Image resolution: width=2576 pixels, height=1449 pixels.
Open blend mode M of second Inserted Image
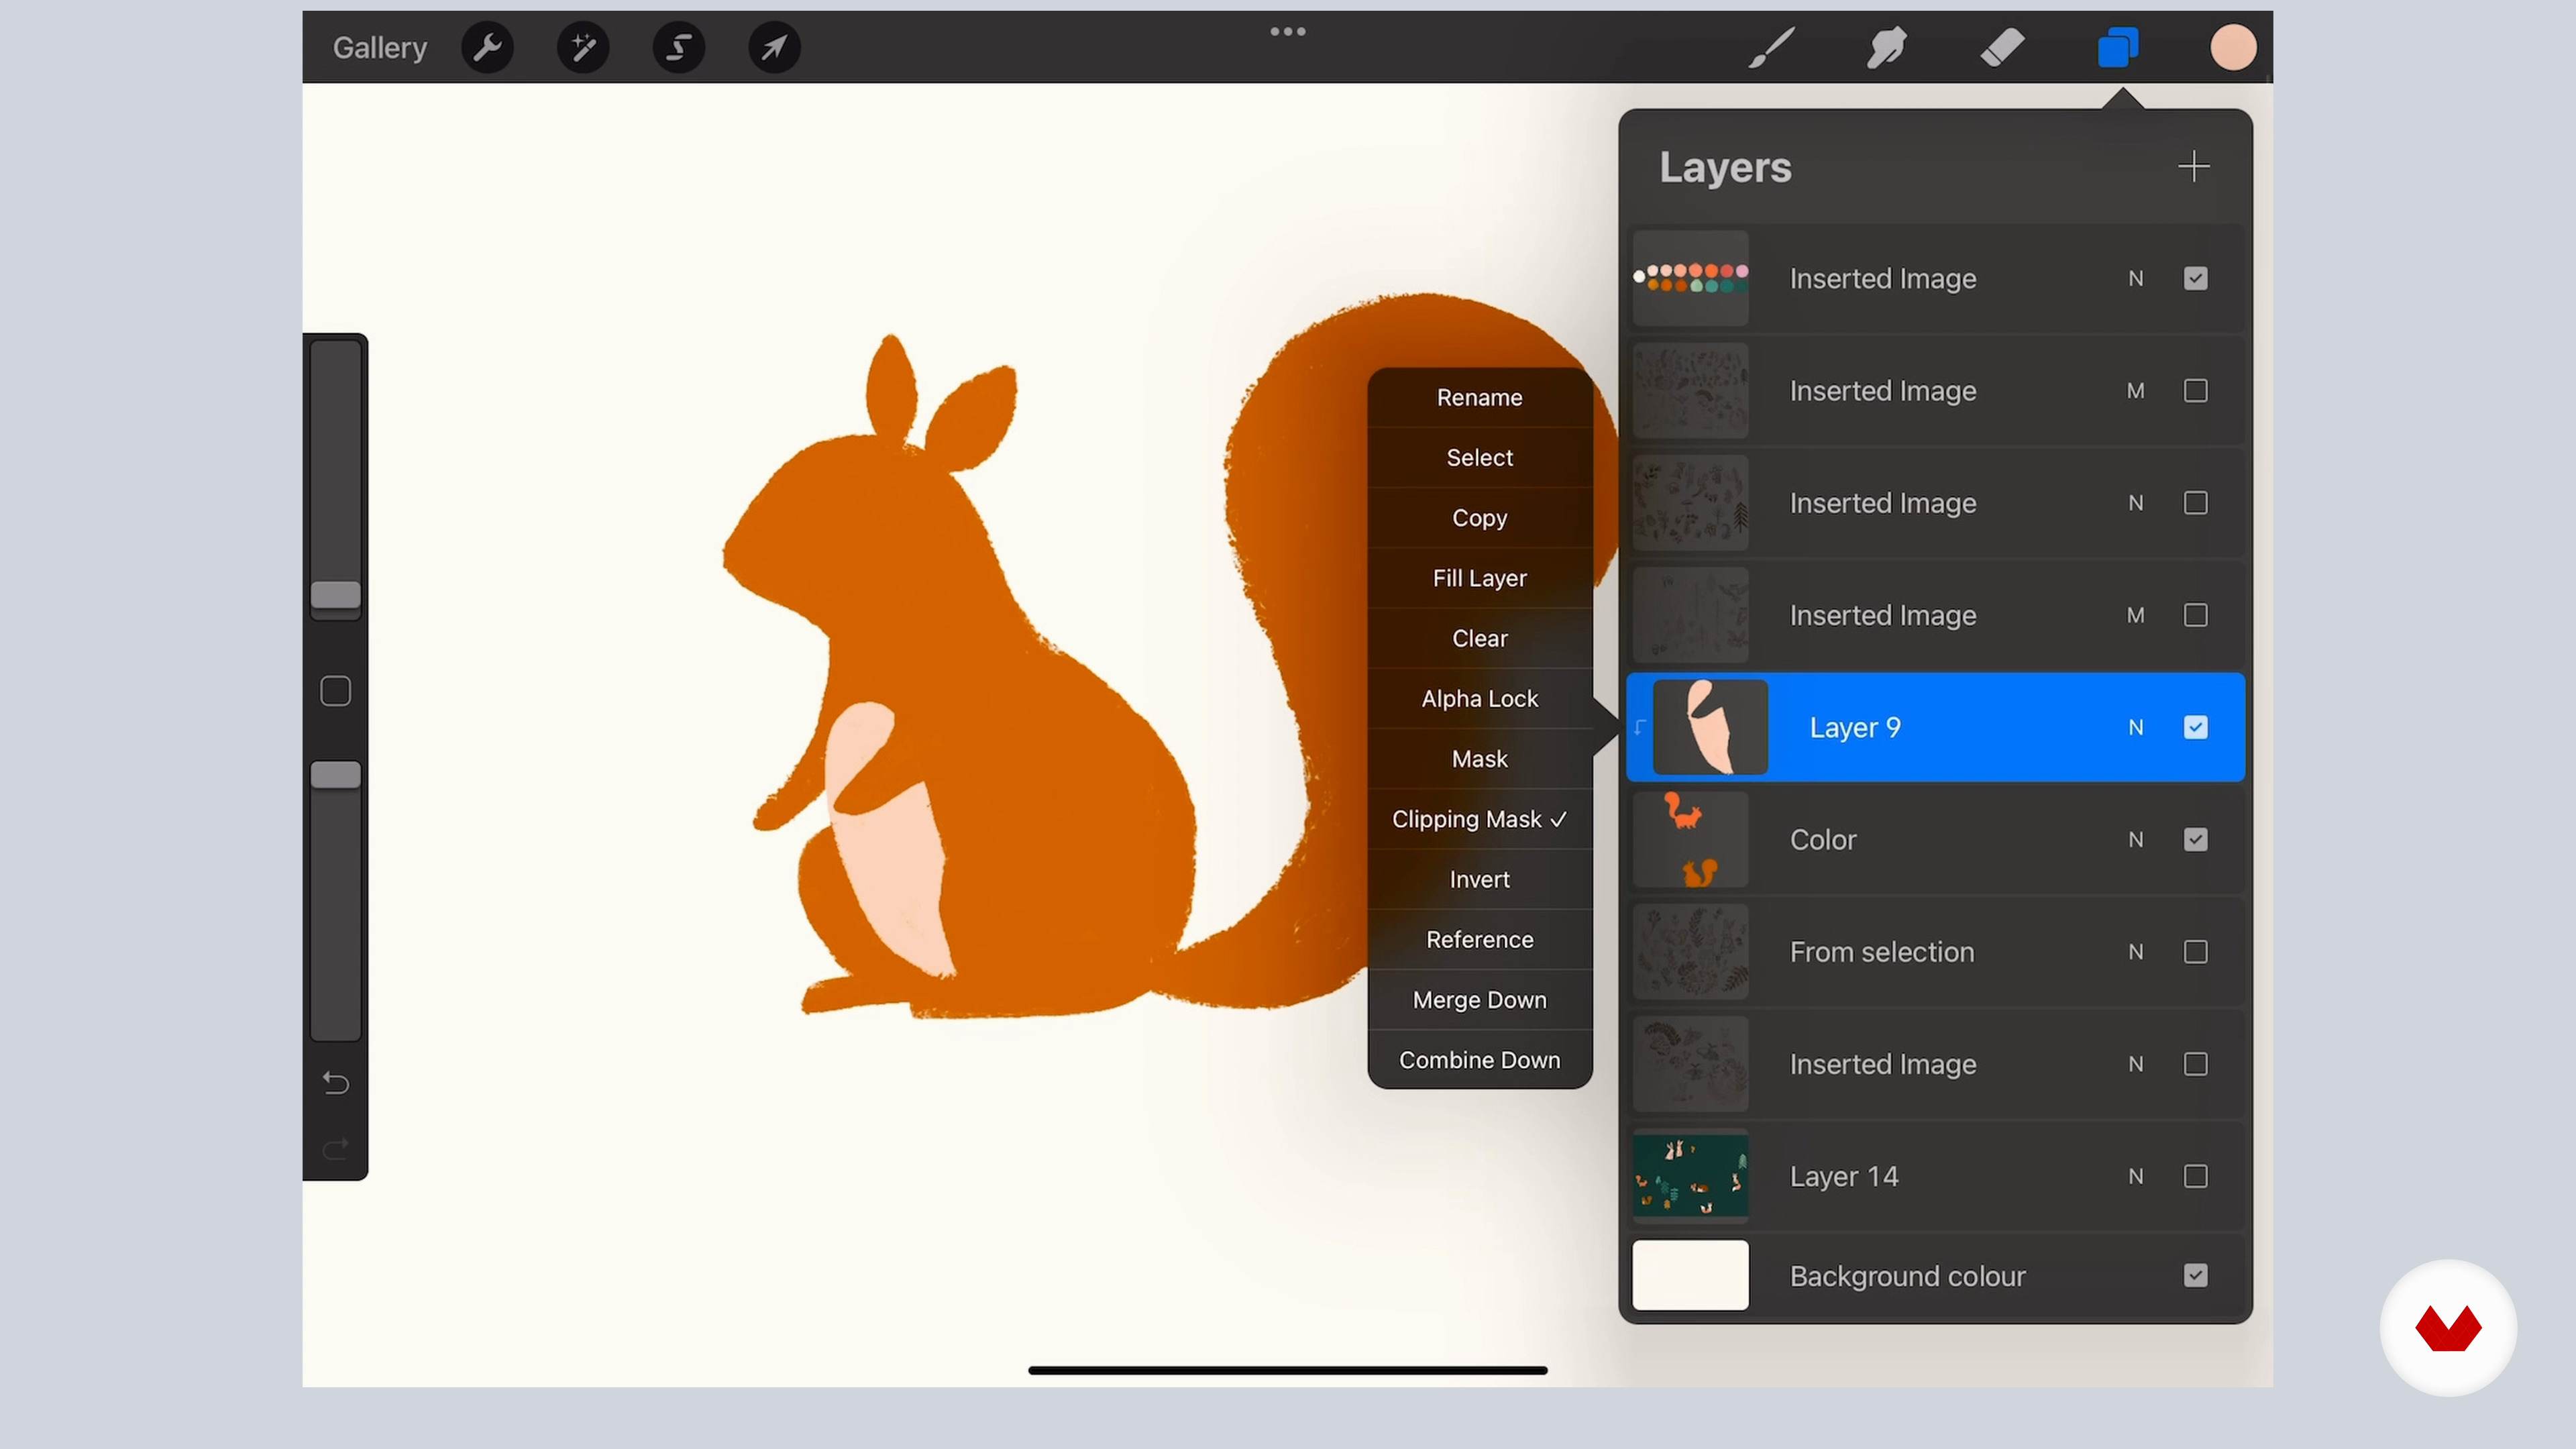(2135, 390)
